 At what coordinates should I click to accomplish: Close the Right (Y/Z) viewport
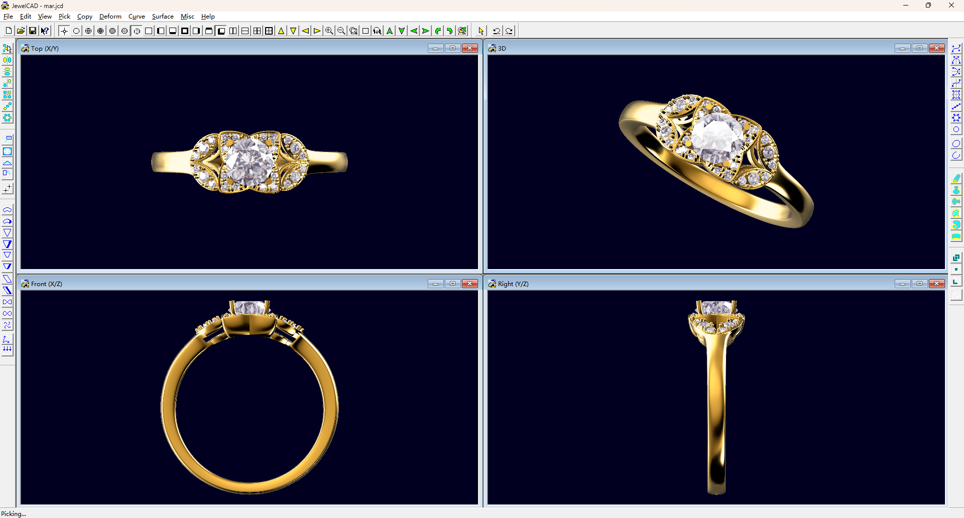click(x=936, y=284)
